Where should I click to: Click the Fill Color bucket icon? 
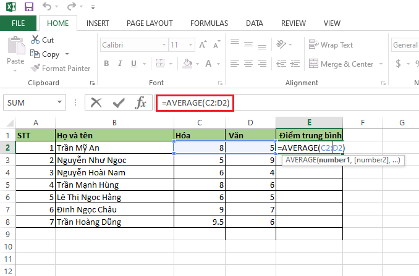(x=187, y=64)
